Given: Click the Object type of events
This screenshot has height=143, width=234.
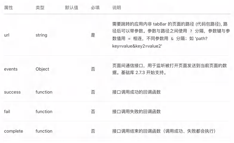Looking at the screenshot, I should point(42,69).
